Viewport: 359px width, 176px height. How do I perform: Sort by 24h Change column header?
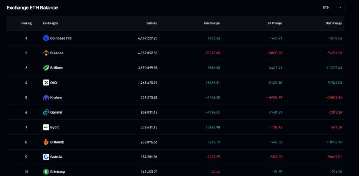pyautogui.click(x=212, y=23)
